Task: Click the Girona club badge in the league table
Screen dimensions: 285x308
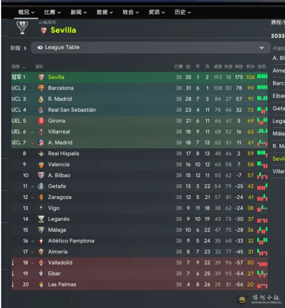Action: click(41, 121)
